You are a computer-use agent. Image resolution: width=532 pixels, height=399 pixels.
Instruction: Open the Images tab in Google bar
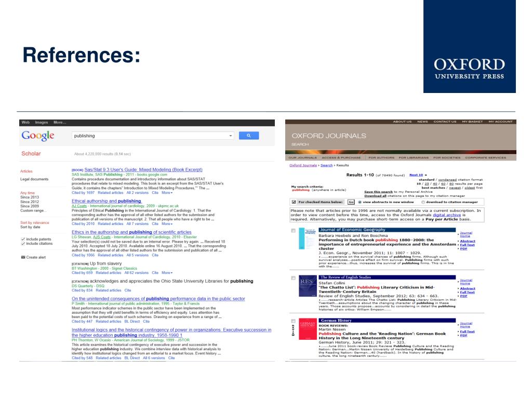point(42,123)
